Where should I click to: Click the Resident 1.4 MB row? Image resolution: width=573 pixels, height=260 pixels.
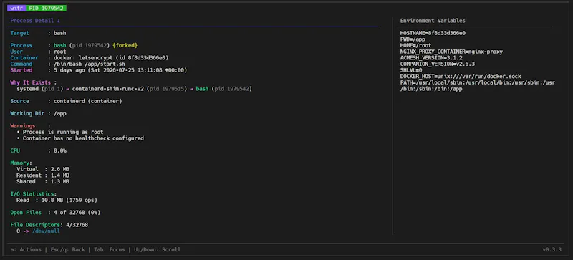(43, 175)
